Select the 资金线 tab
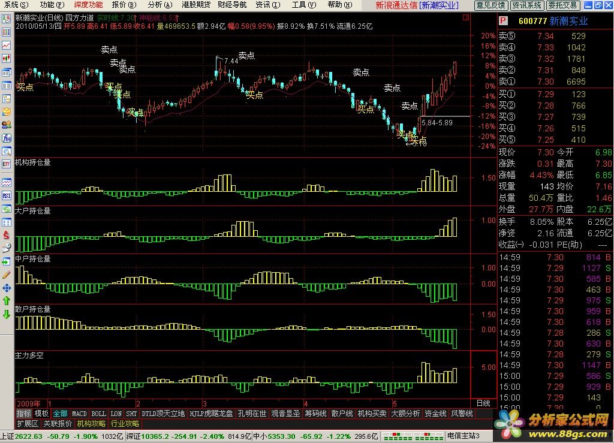This screenshot has width=614, height=443. [x=435, y=413]
